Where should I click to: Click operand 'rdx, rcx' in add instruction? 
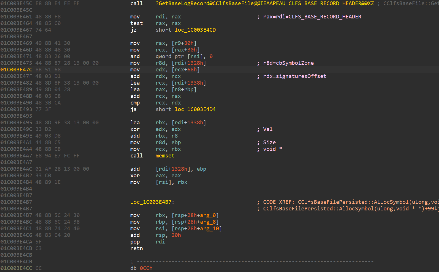coord(168,76)
